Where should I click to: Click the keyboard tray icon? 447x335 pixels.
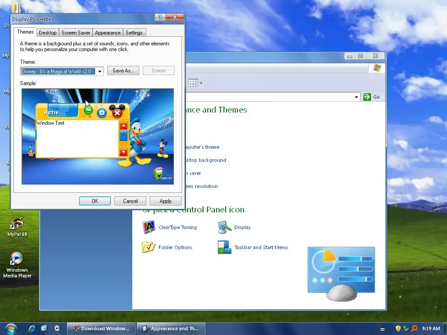coord(382,329)
